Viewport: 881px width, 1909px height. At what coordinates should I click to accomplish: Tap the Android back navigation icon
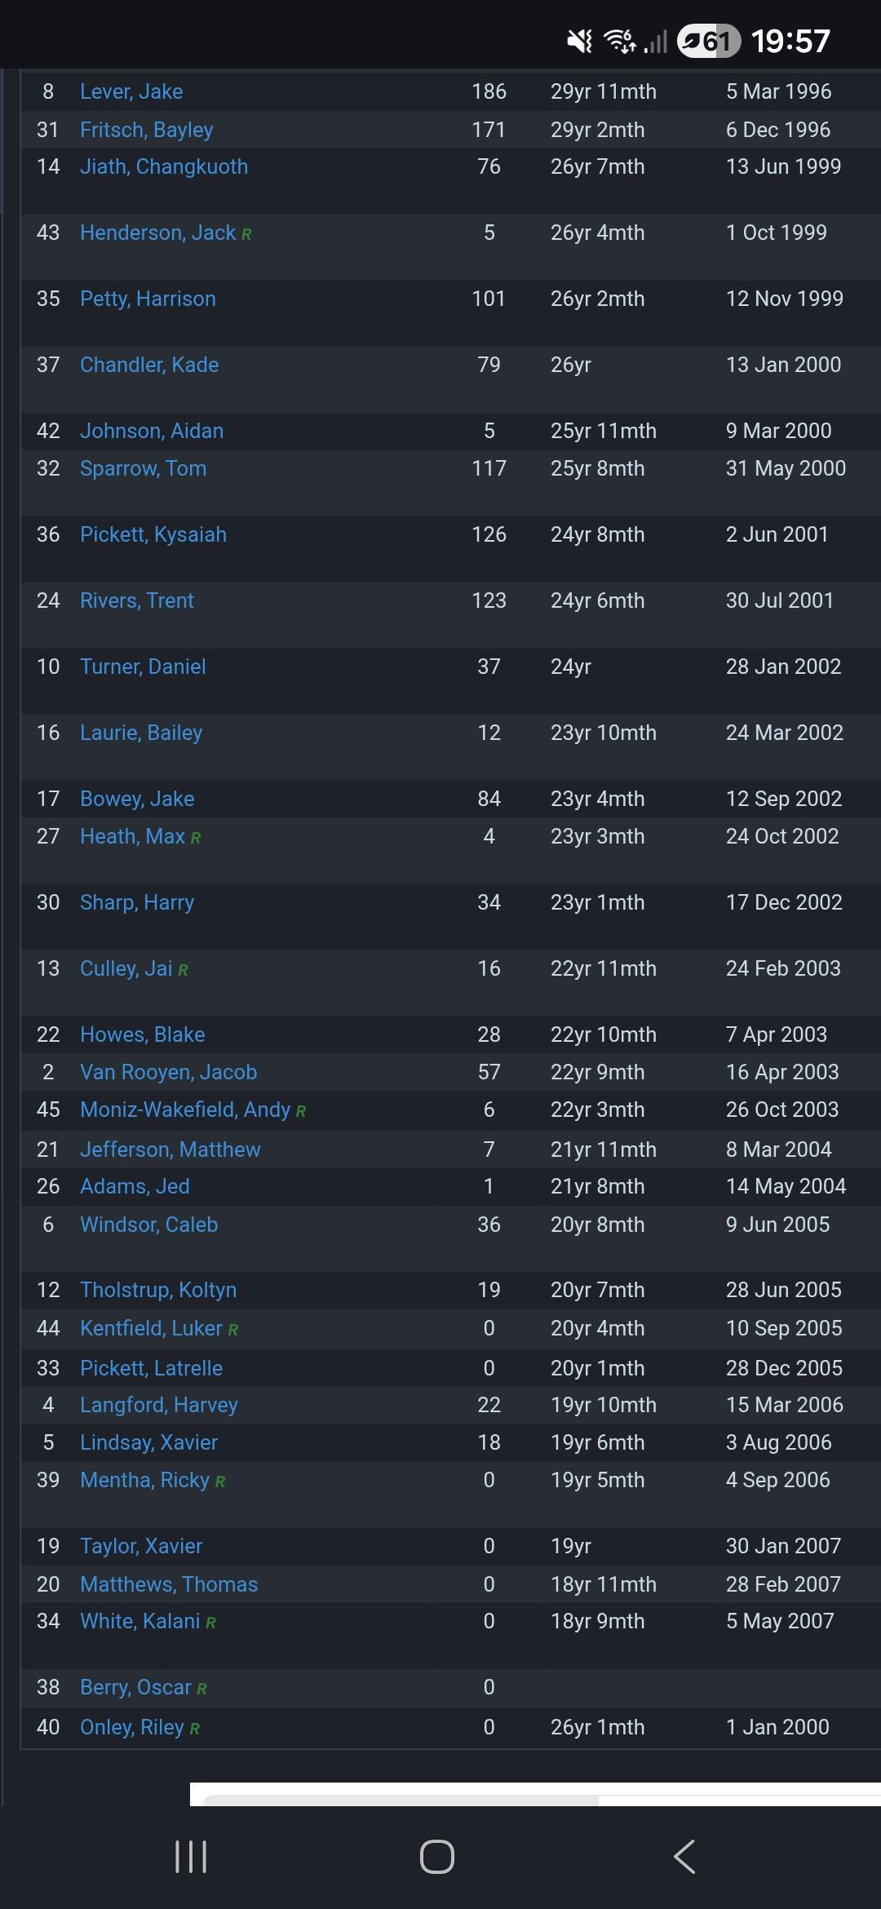[x=684, y=1857]
